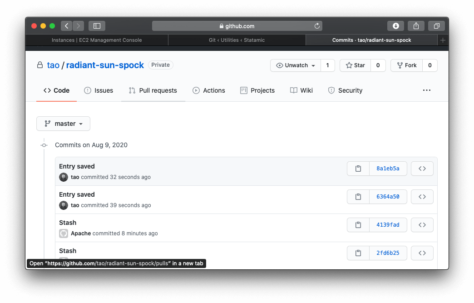Screen dimensions: 474x303
Task: Click the github.com address bar
Action: pos(237,26)
